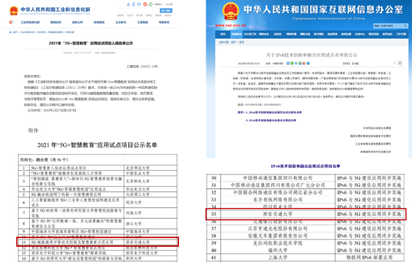This screenshot has width=412, height=262.
Task: Select 网络安全 tab in CAC navigation bar
Action: [x=264, y=34]
